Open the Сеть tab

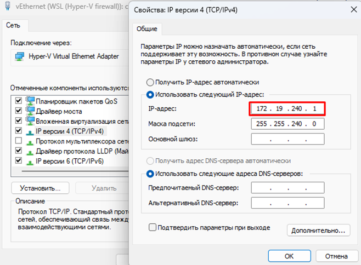(14, 25)
